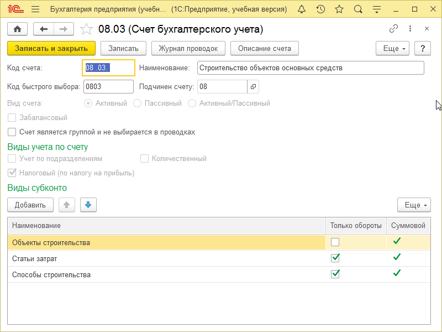This screenshot has height=332, width=442.
Task: Toggle Забалансовый checkbox
Action: [x=12, y=118]
